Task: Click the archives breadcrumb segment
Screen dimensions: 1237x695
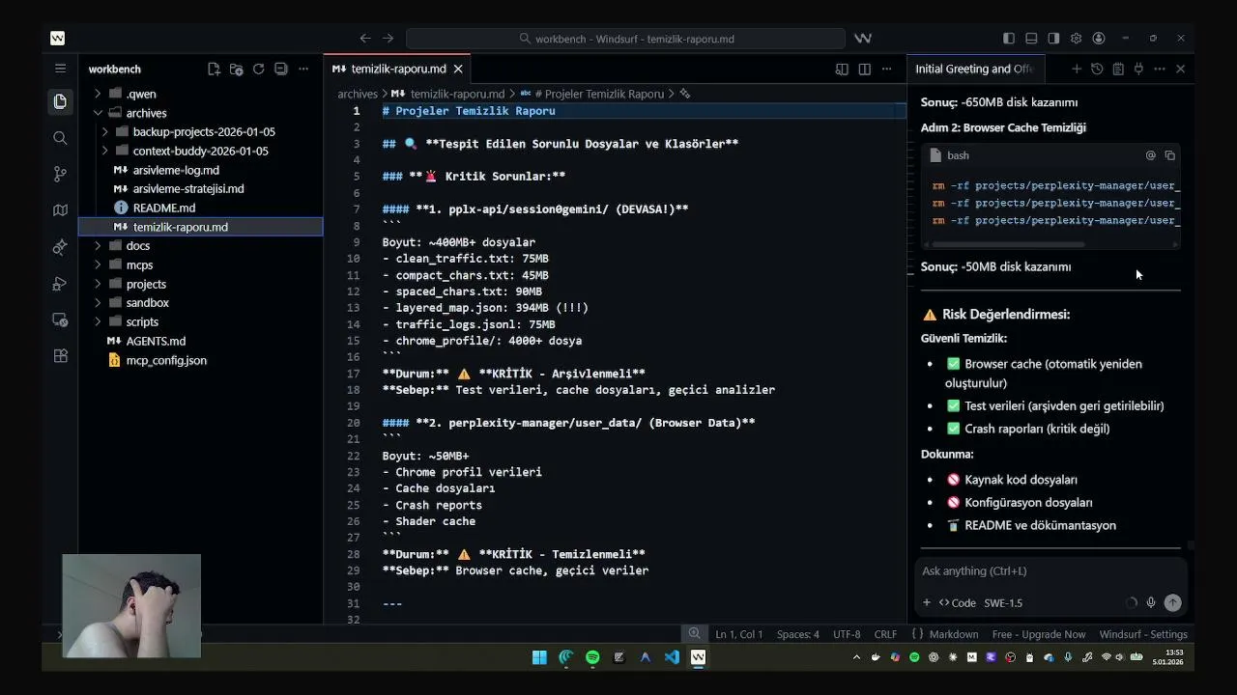Action: click(358, 94)
